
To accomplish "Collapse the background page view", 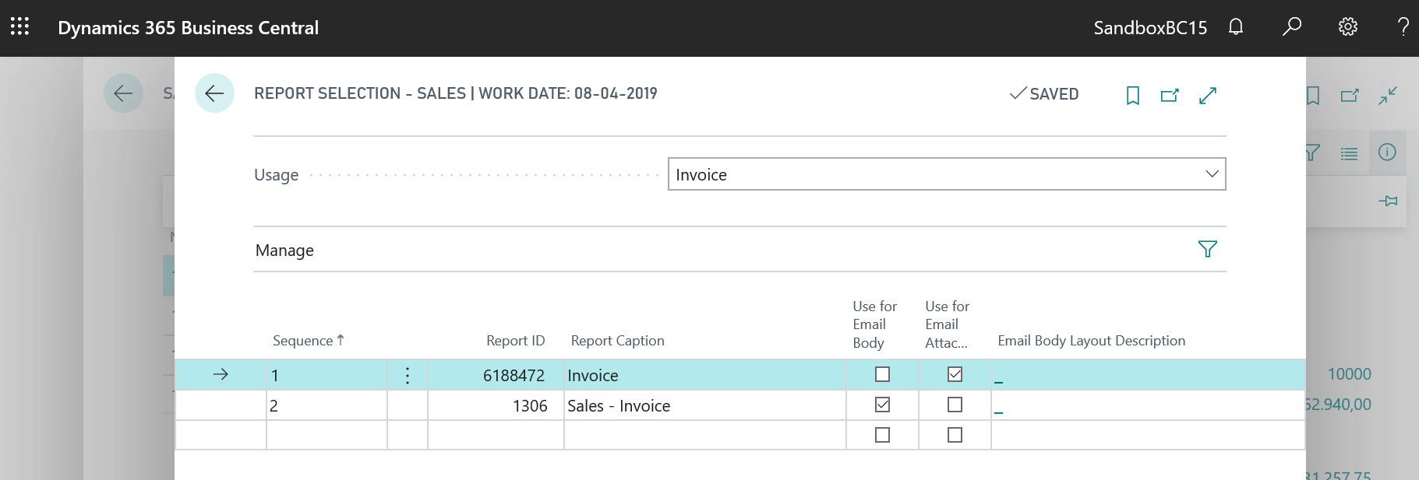I will click(x=1388, y=95).
